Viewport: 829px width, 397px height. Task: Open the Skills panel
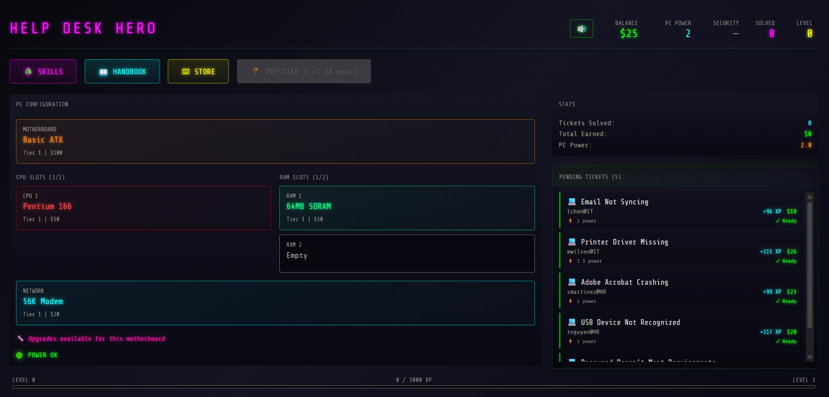(x=43, y=71)
